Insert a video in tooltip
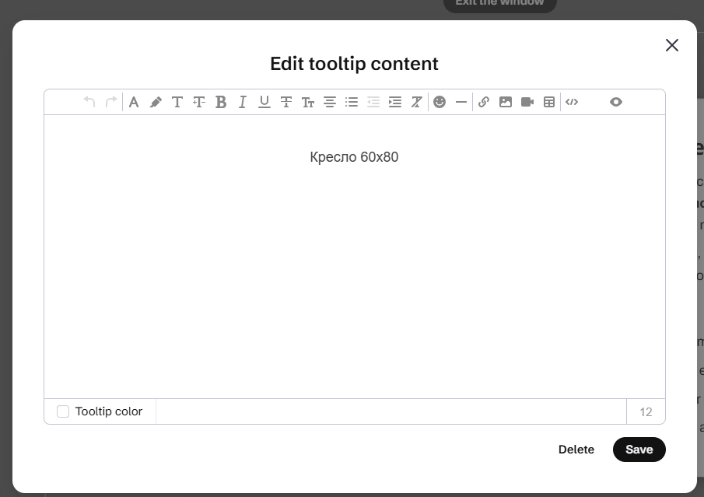The width and height of the screenshot is (704, 497). 527,102
